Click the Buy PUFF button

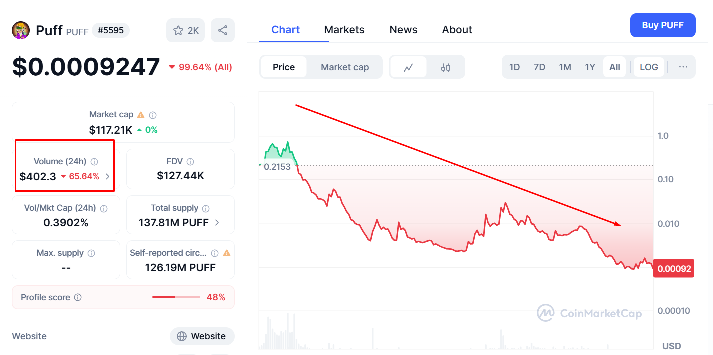[662, 25]
